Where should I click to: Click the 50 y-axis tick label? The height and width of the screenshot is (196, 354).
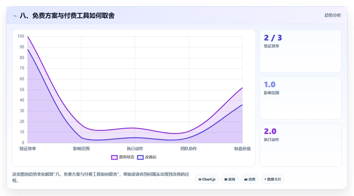[22, 90]
